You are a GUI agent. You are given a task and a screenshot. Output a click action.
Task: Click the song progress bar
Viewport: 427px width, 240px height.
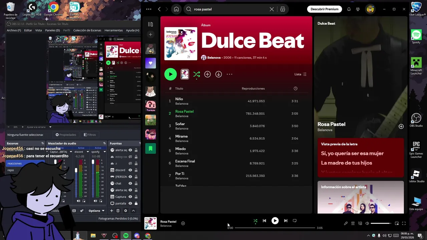pos(275,228)
